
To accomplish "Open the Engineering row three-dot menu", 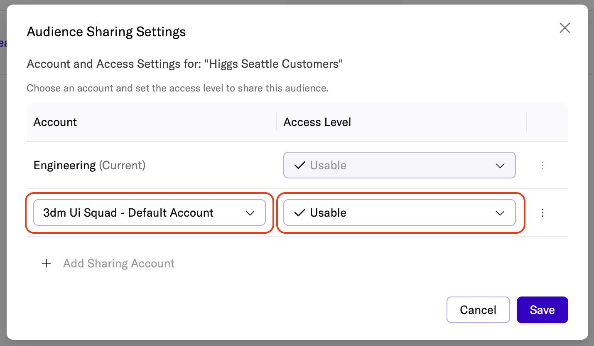I will pos(542,166).
